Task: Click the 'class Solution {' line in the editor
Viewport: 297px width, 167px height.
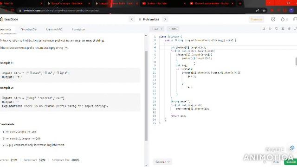Action: click(x=170, y=37)
